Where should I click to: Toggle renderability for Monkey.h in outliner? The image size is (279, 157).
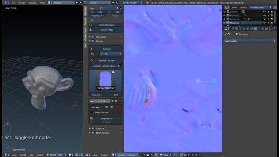pos(272,19)
